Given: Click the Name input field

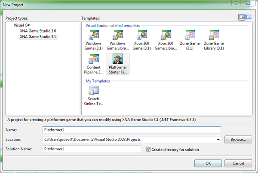Looking at the screenshot, I should [x=132, y=130].
